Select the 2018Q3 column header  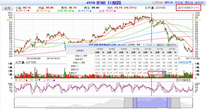tap(100, 49)
